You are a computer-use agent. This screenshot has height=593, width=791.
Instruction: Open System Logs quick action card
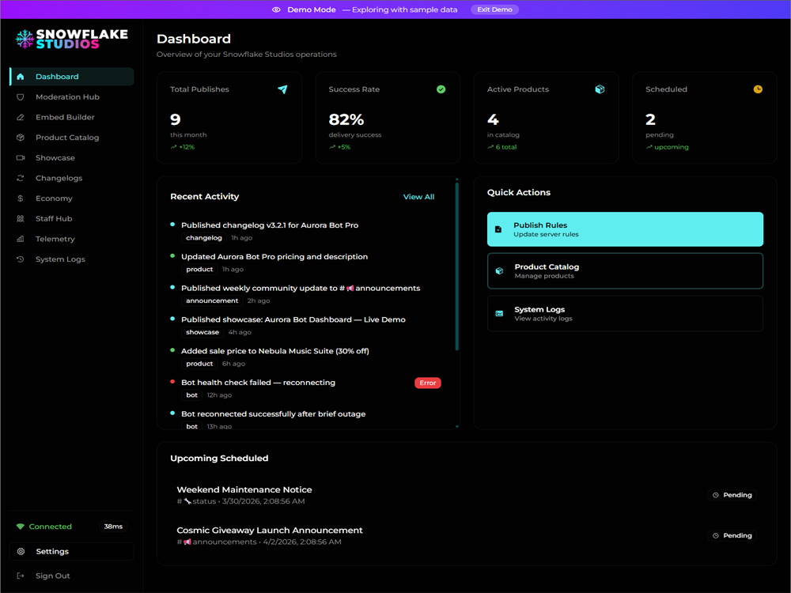(625, 313)
